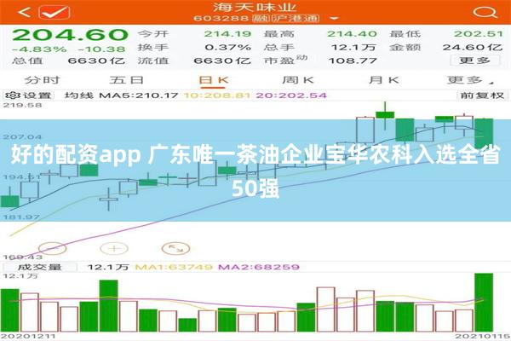This screenshot has width=511, height=341.
Task: Click the 流值 6630亿 value
Action: click(x=222, y=61)
